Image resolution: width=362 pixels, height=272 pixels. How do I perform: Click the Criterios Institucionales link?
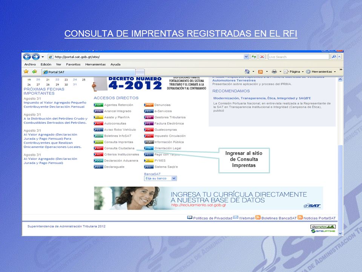pyautogui.click(x=121, y=154)
